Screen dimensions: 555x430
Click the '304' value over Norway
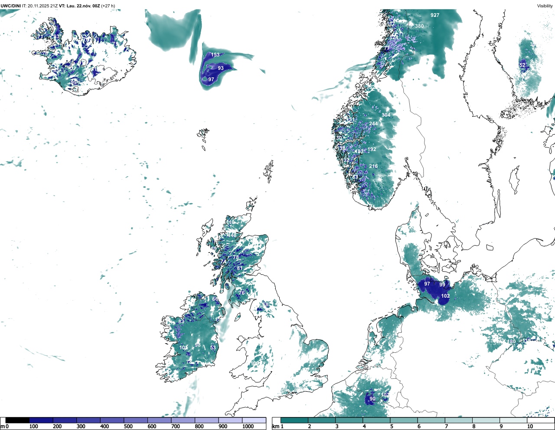(x=386, y=115)
